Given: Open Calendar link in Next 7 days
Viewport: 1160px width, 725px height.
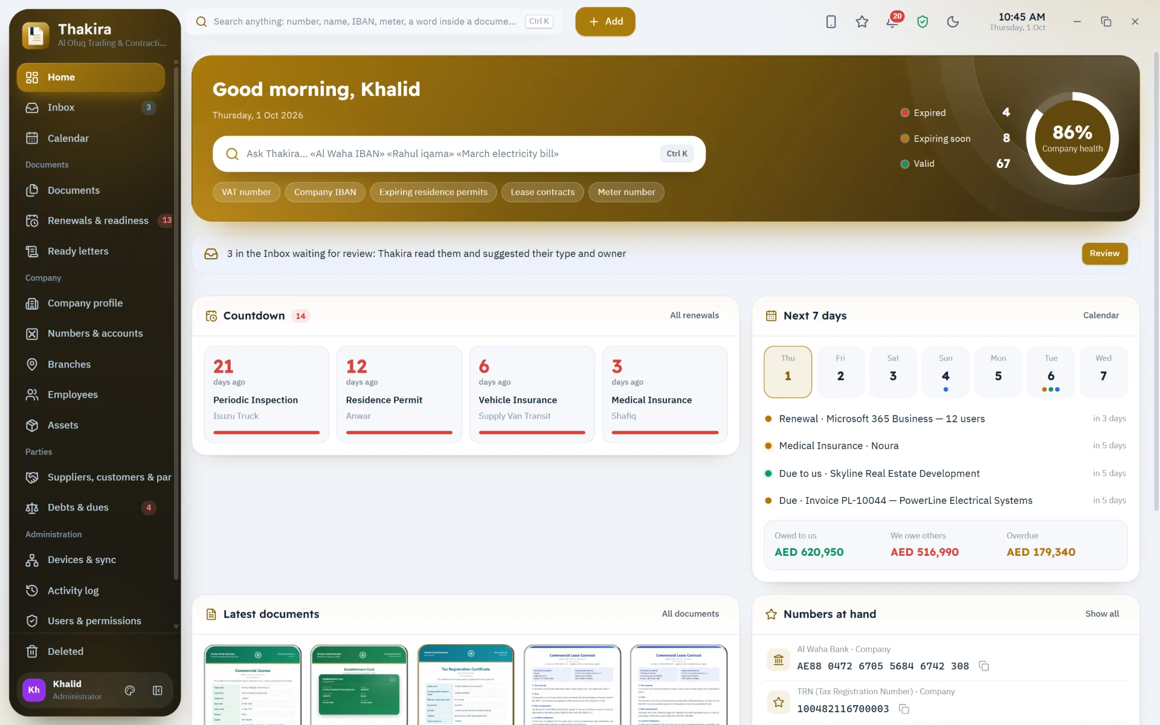Looking at the screenshot, I should click(x=1101, y=315).
